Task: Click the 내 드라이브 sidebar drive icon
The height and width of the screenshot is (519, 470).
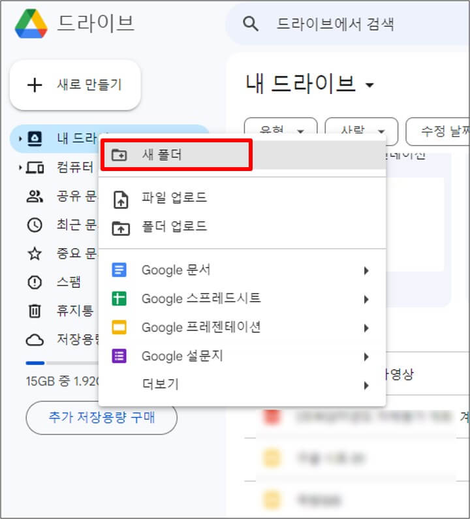Action: tap(35, 138)
